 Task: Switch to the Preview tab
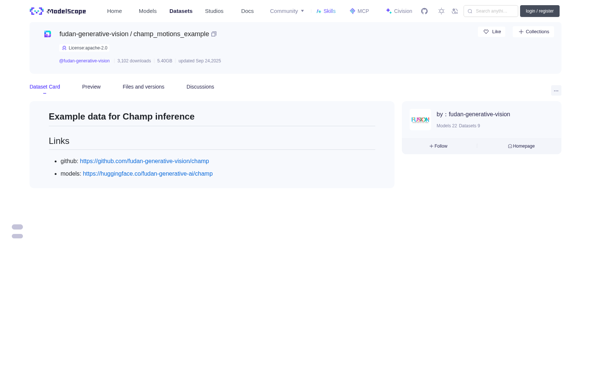(91, 87)
